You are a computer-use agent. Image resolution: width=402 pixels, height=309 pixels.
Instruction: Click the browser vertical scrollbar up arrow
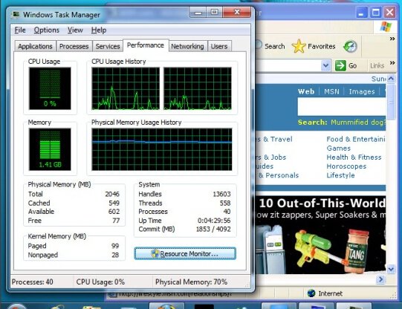pos(391,79)
